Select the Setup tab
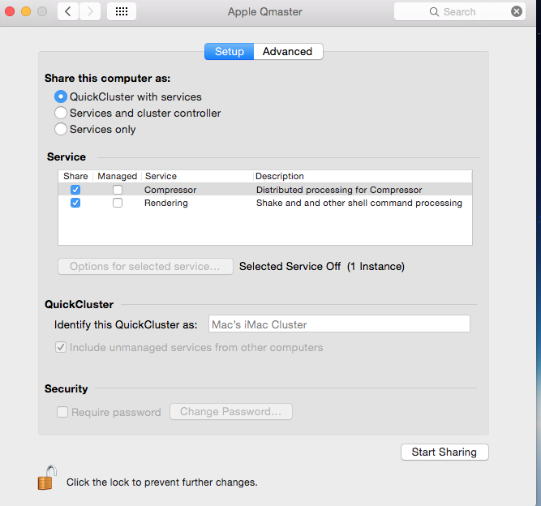The image size is (541, 506). pos(229,51)
